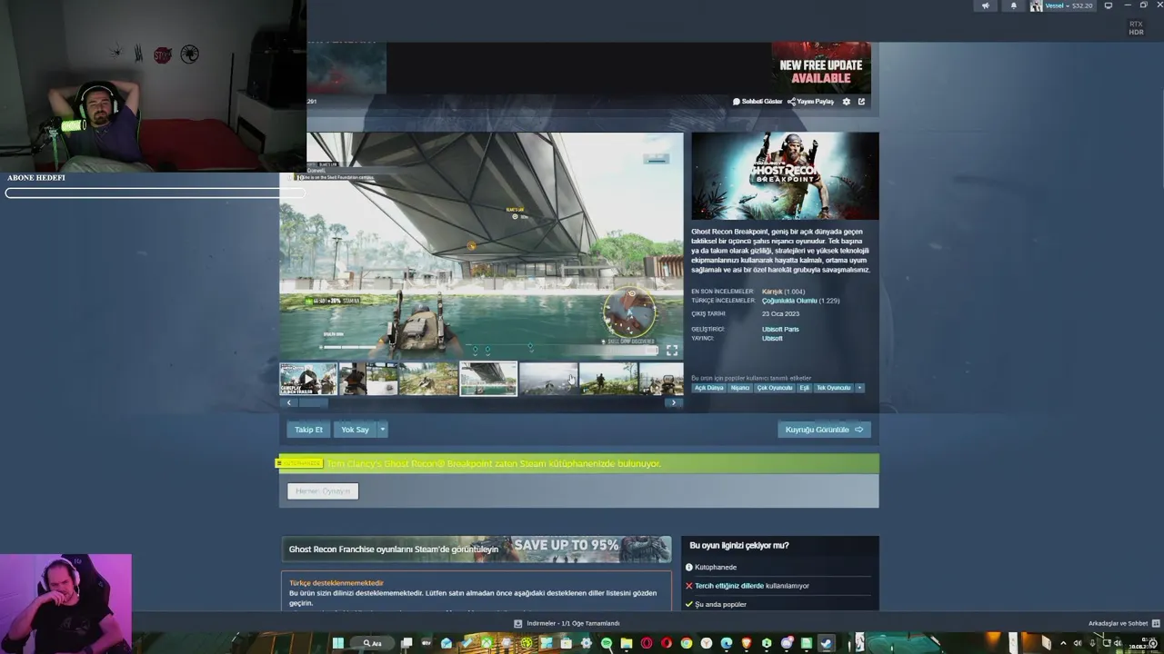The height and width of the screenshot is (654, 1164).
Task: Click the Ghost Recon Breakpoint header image
Action: (785, 176)
